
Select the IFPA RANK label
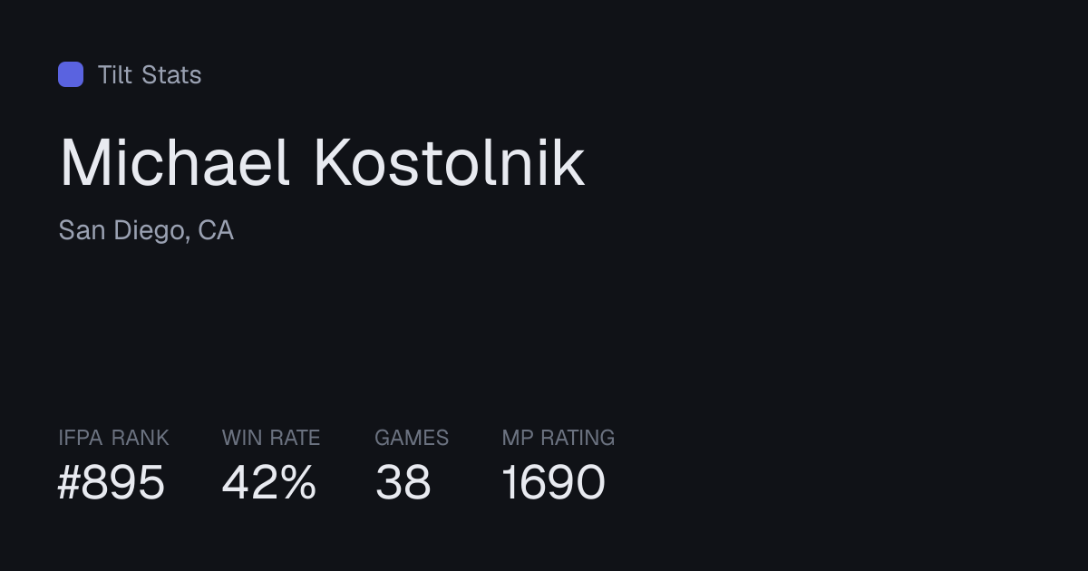[x=113, y=438]
